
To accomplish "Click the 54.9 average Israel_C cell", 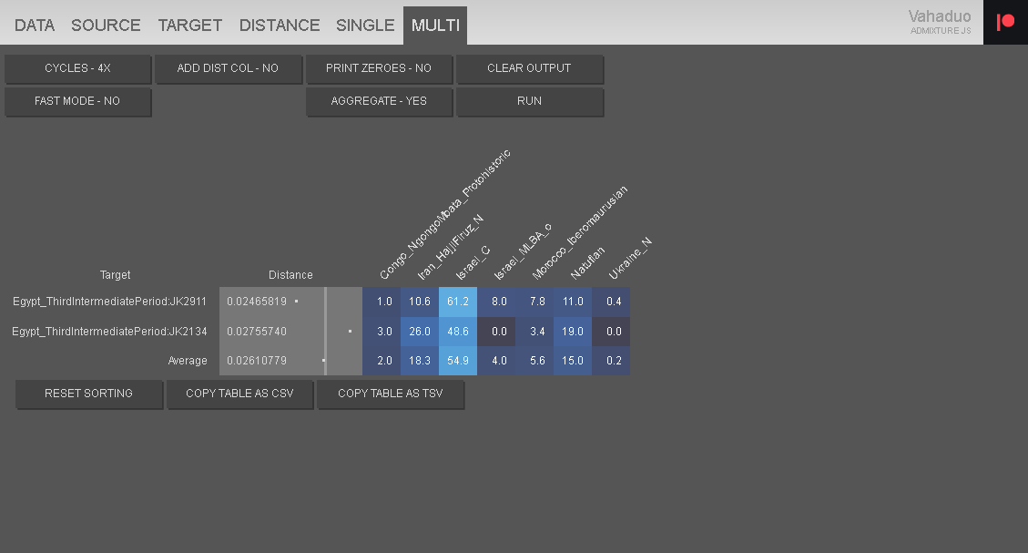I will pyautogui.click(x=458, y=361).
